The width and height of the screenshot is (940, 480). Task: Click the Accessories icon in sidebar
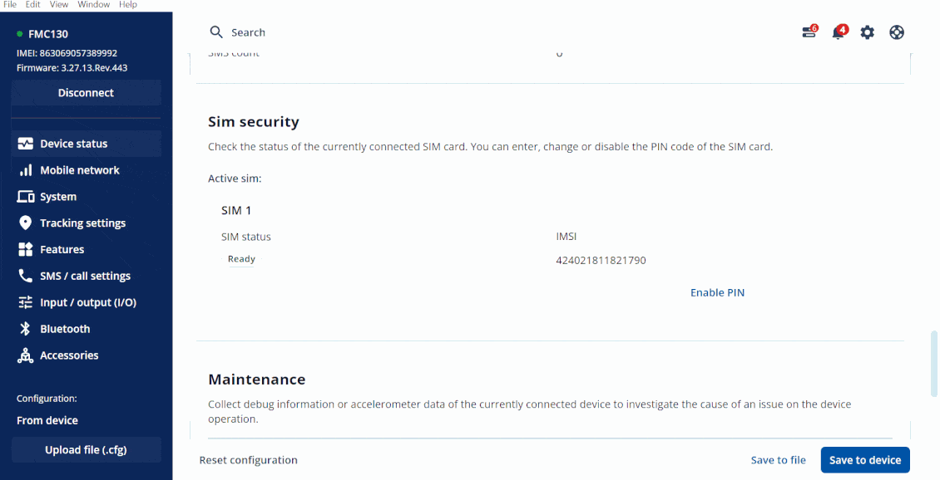[25, 355]
